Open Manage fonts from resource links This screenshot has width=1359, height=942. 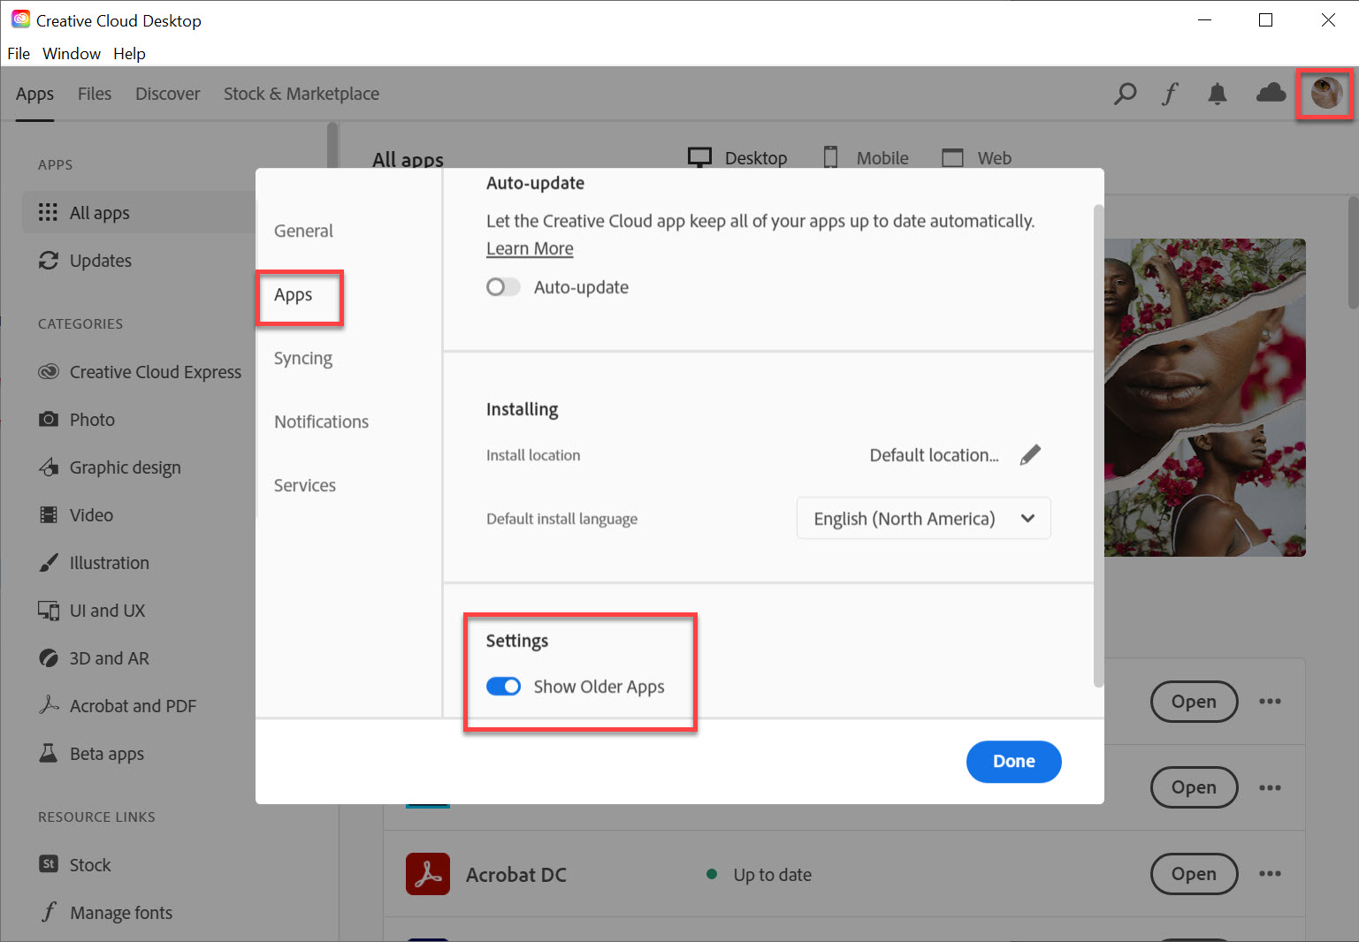point(121,912)
